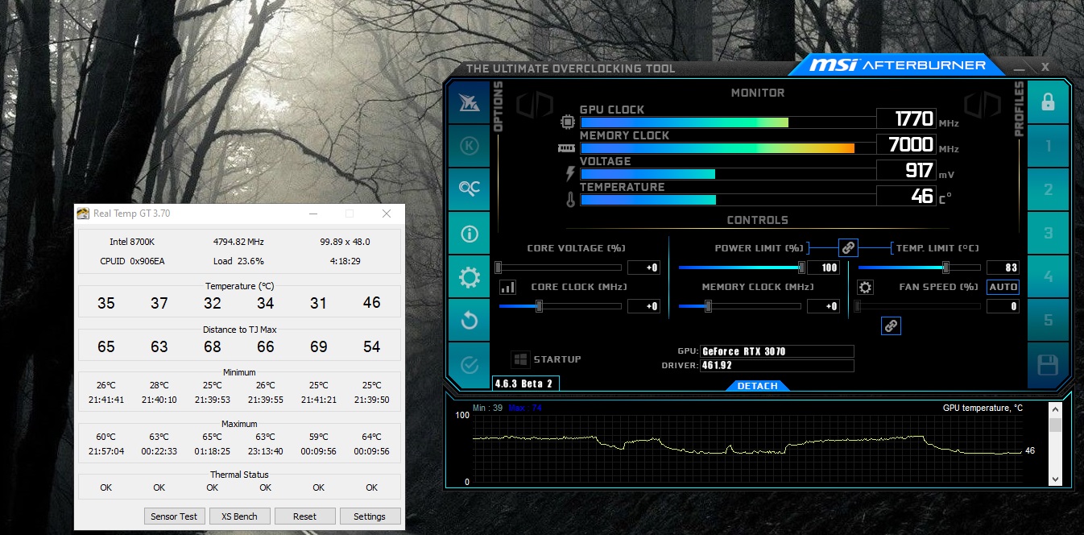Click Real Temp clock speed 4794.82 MHz
This screenshot has width=1084, height=535.
click(x=238, y=242)
